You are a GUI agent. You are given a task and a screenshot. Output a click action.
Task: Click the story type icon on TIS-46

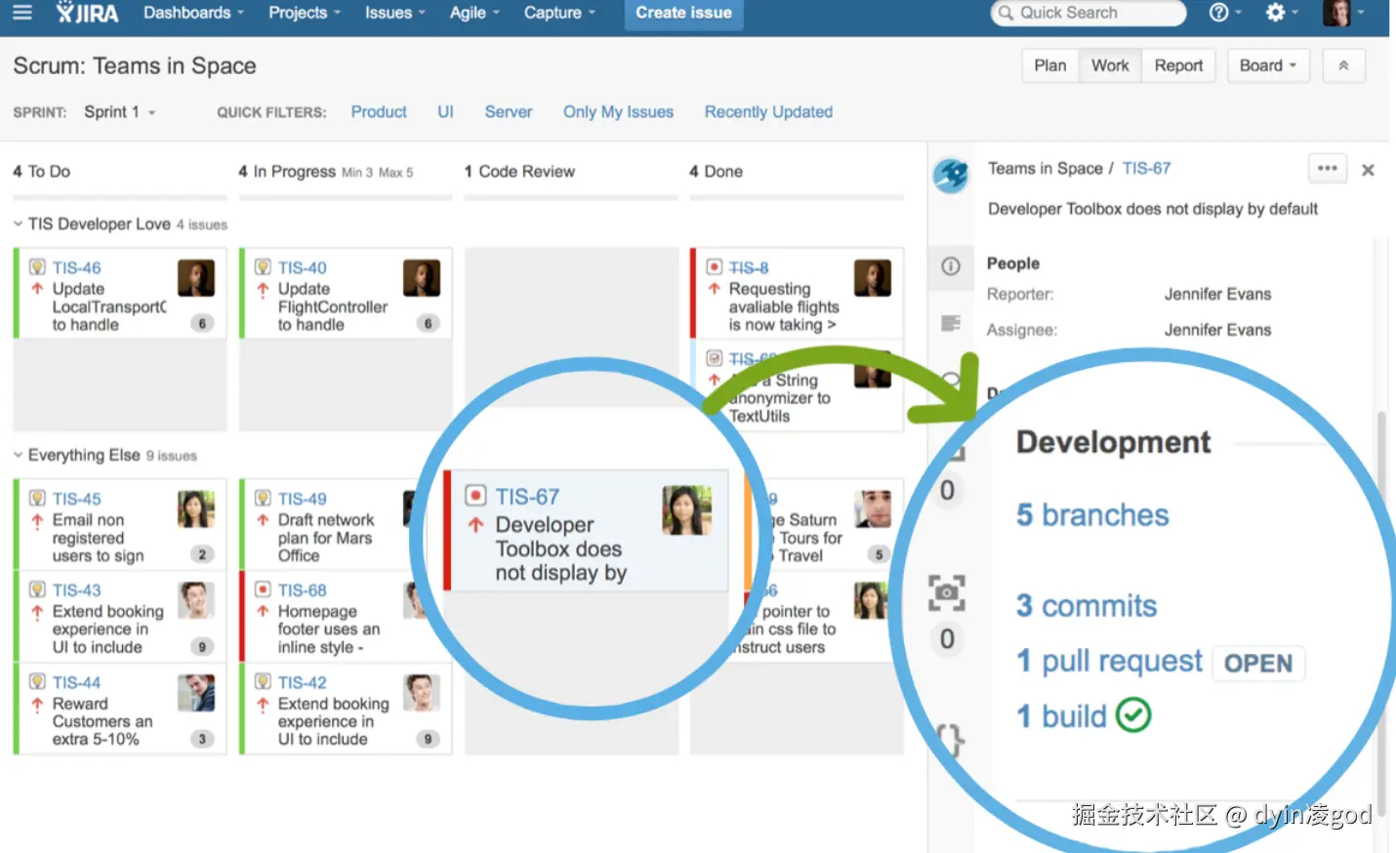[x=37, y=267]
